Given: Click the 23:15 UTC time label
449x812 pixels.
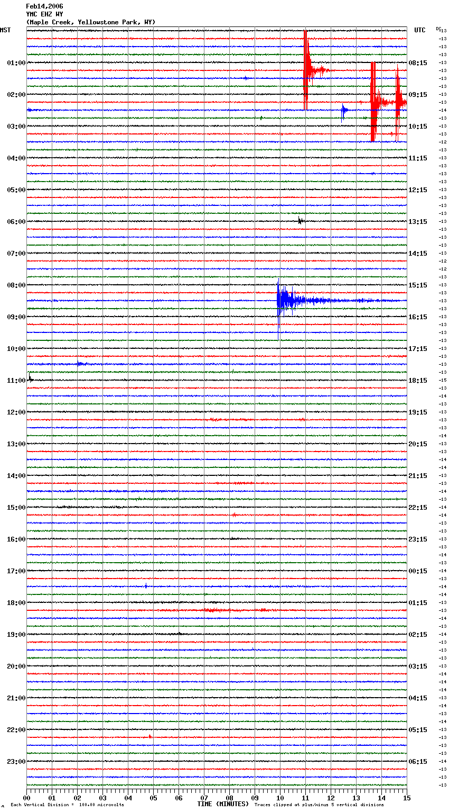Looking at the screenshot, I should 418,539.
